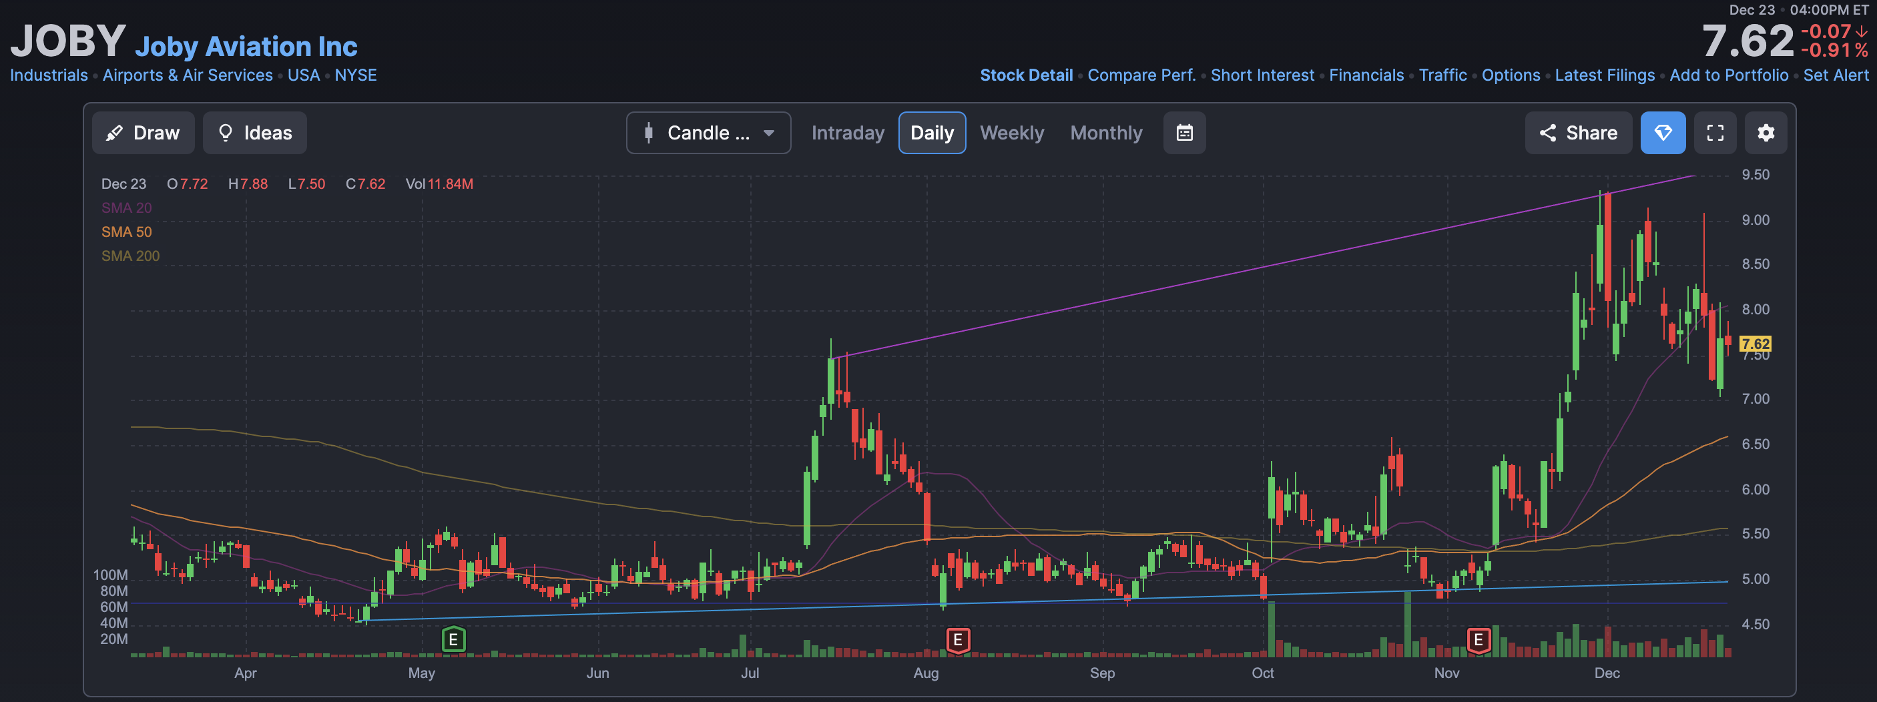Click the Share button
This screenshot has width=1877, height=702.
pyautogui.click(x=1578, y=133)
